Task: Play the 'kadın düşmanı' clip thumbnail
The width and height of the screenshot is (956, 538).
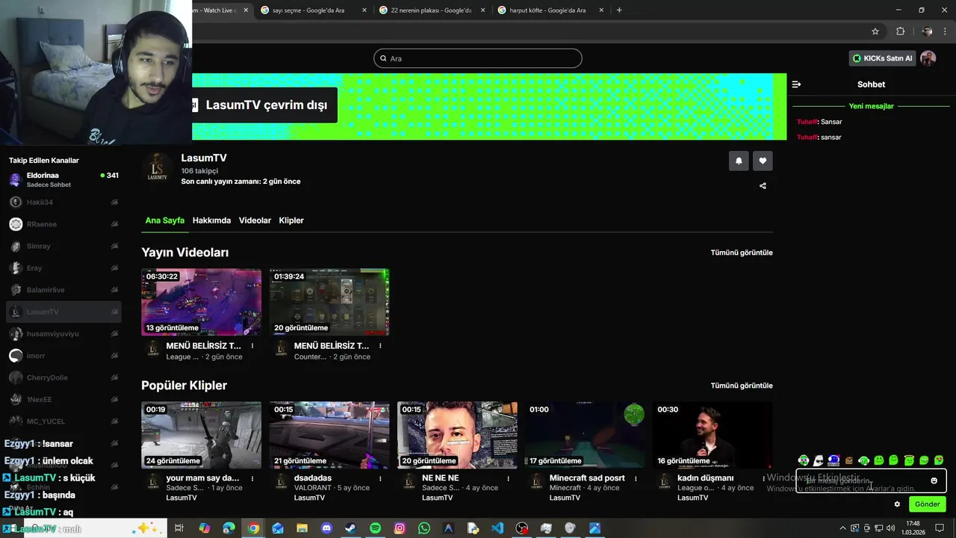Action: point(713,435)
